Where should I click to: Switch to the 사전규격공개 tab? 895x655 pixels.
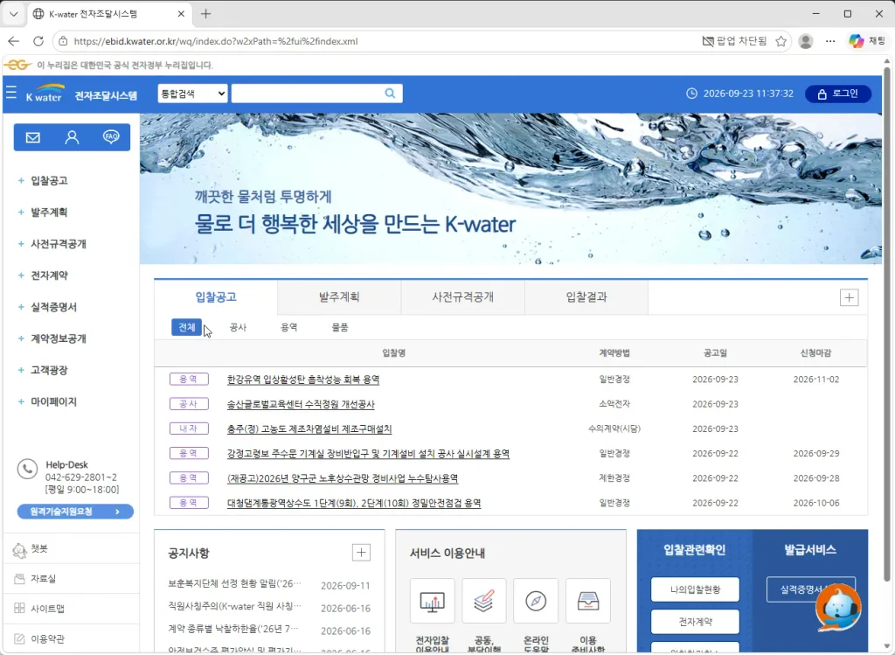click(x=463, y=297)
